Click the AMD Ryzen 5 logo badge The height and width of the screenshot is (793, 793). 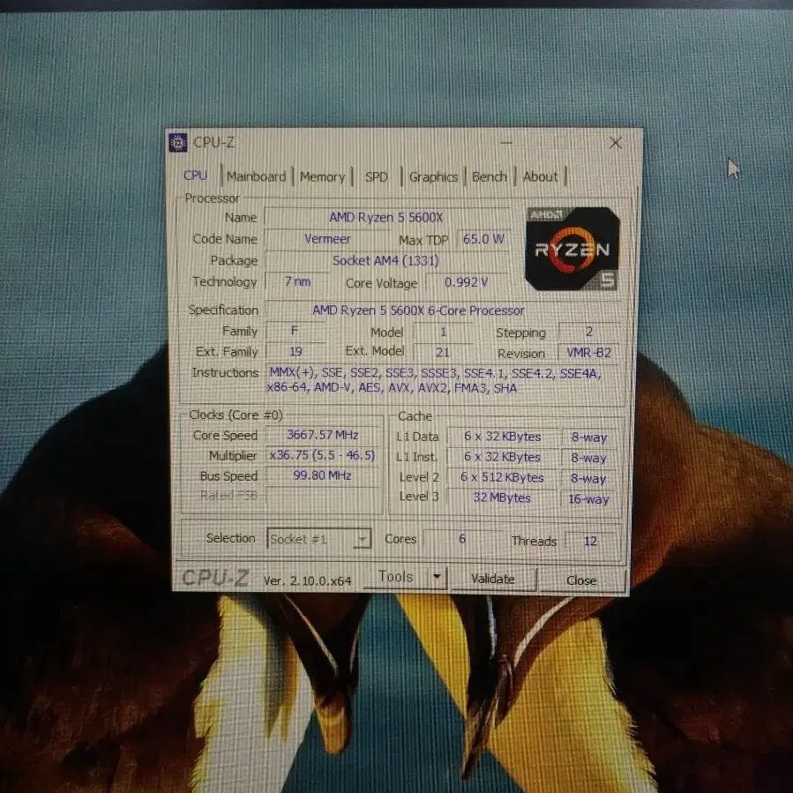[x=572, y=249]
